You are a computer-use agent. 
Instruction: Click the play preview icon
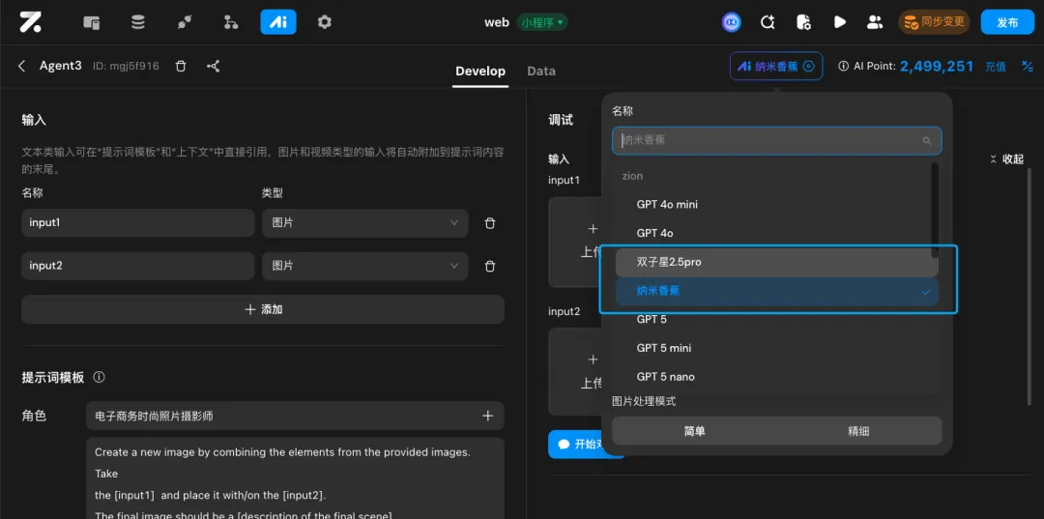[839, 22]
